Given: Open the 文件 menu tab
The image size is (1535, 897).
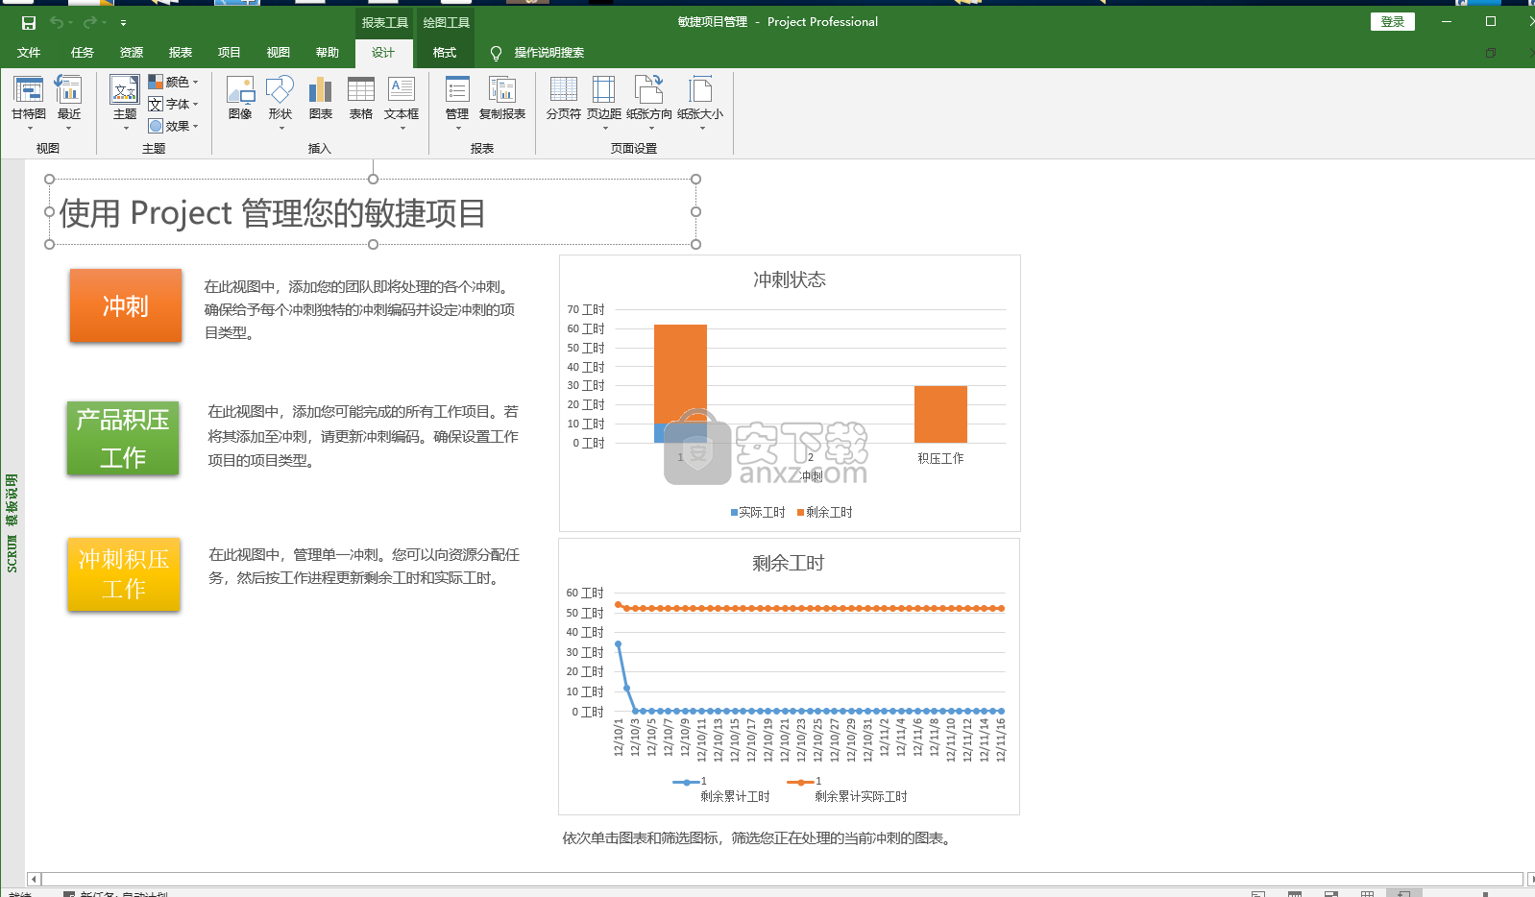Looking at the screenshot, I should point(29,53).
